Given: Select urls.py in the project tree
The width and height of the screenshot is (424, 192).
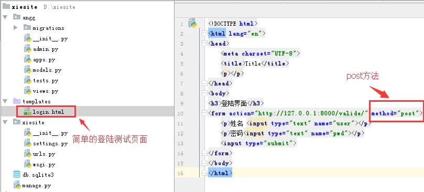Looking at the screenshot, I should tap(44, 154).
